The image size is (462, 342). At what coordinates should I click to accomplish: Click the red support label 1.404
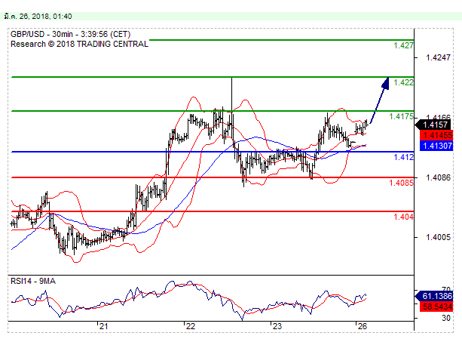click(x=403, y=217)
